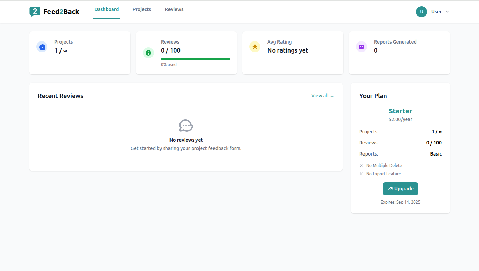
Task: Click the 'Get started by sharing' message
Action: pyautogui.click(x=186, y=148)
